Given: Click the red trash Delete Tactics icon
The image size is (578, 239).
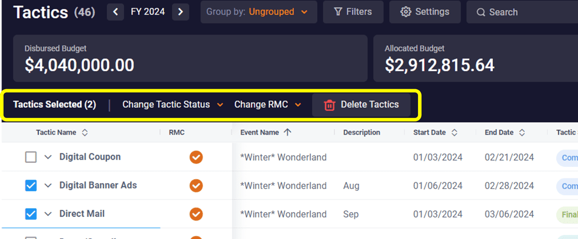Looking at the screenshot, I should (x=329, y=105).
